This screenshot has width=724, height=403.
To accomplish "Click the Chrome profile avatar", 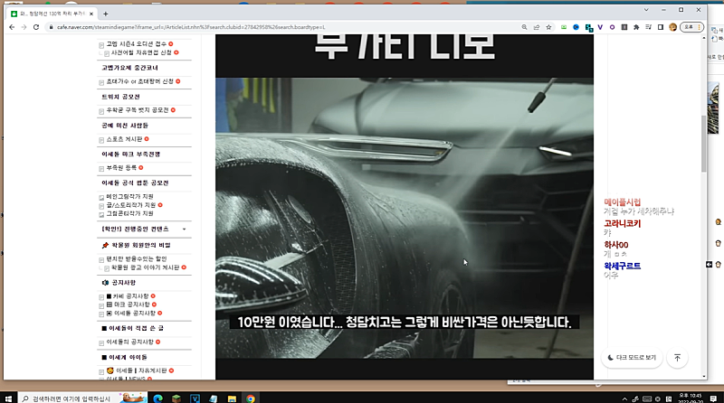I will click(672, 27).
